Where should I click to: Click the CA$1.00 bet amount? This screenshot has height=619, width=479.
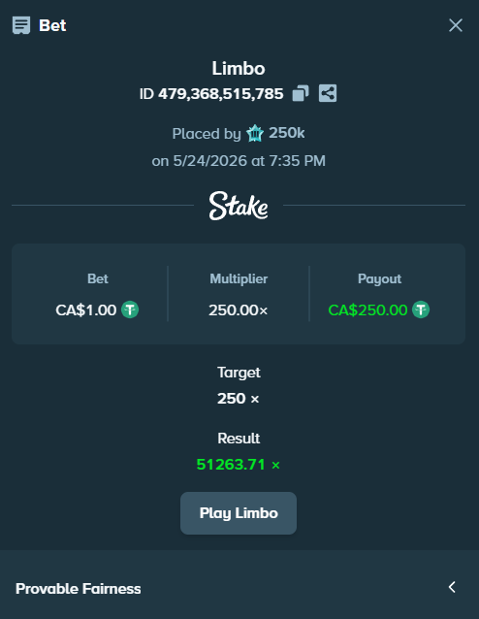click(86, 310)
